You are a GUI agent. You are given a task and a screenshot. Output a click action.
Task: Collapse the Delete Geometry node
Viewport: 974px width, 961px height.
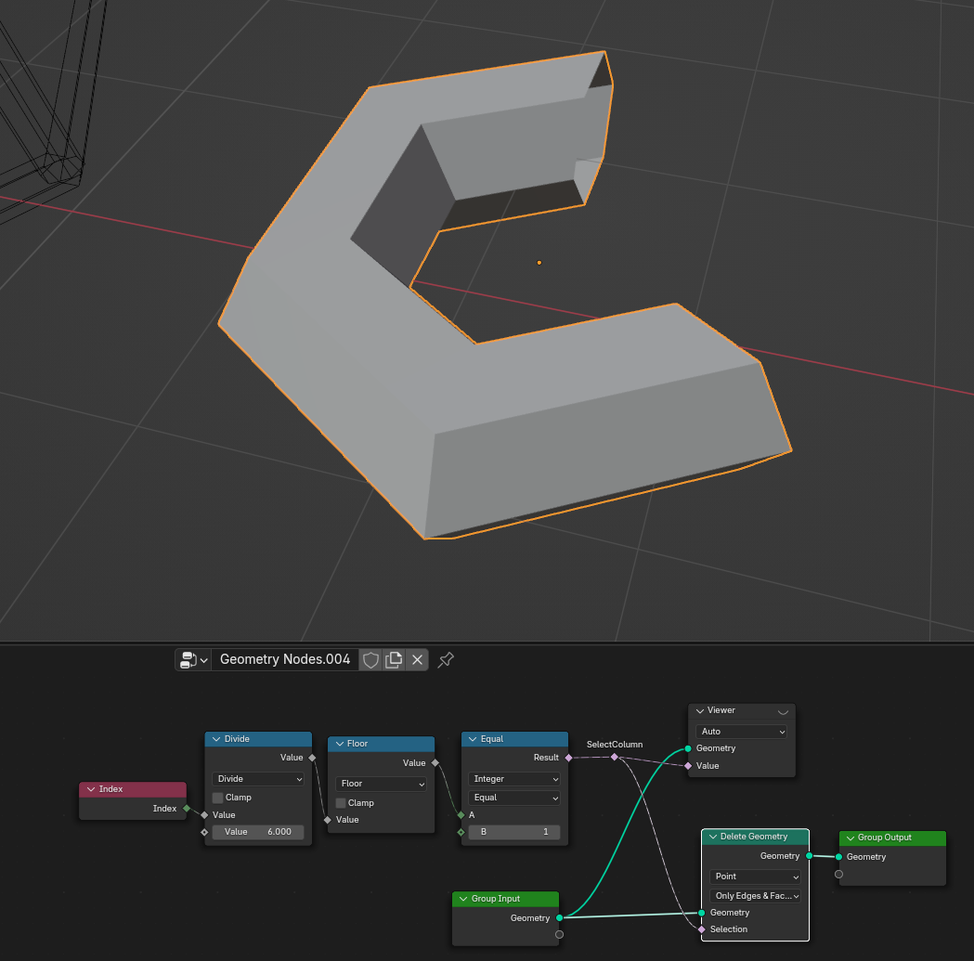click(713, 837)
